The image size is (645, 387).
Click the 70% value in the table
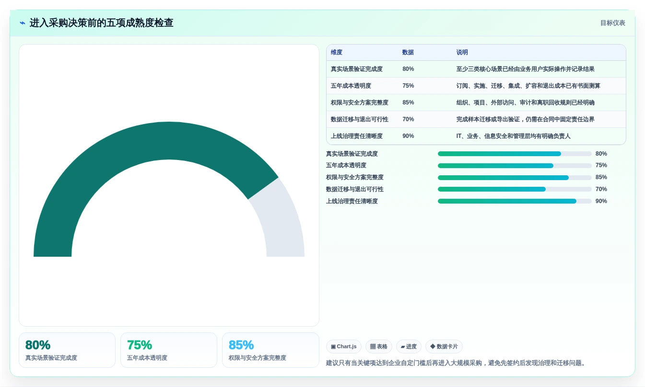pos(408,119)
